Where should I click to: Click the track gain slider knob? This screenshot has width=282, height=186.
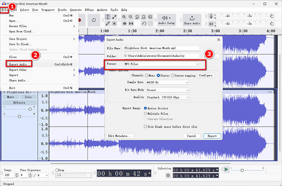[x=30, y=109]
